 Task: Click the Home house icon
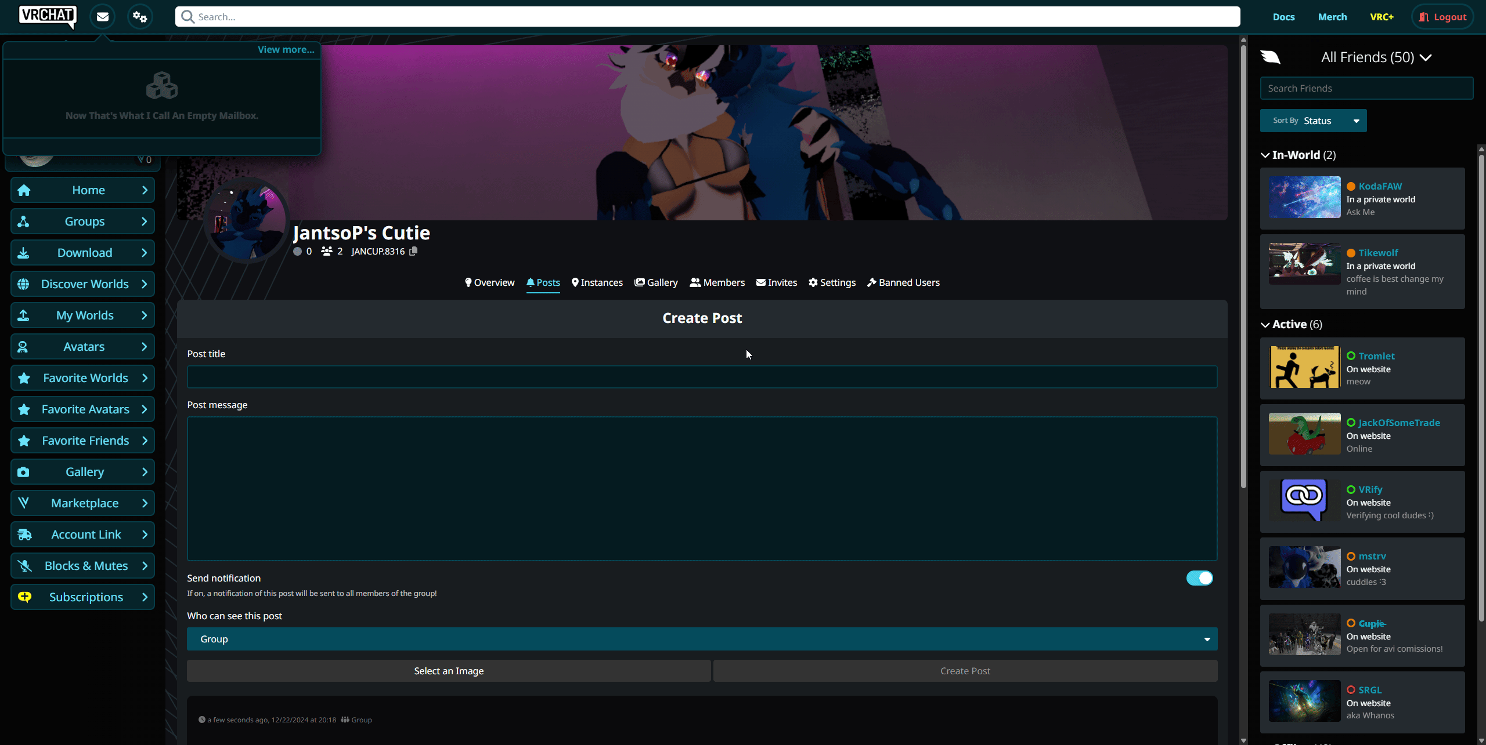[x=24, y=190]
